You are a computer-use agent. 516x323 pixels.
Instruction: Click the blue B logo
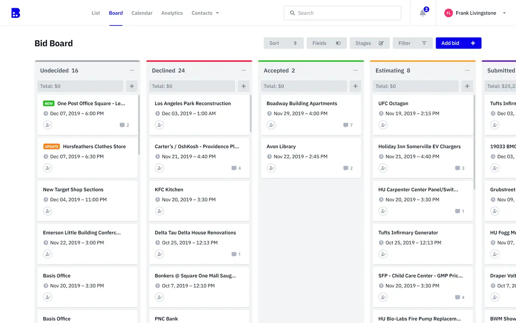pyautogui.click(x=16, y=13)
